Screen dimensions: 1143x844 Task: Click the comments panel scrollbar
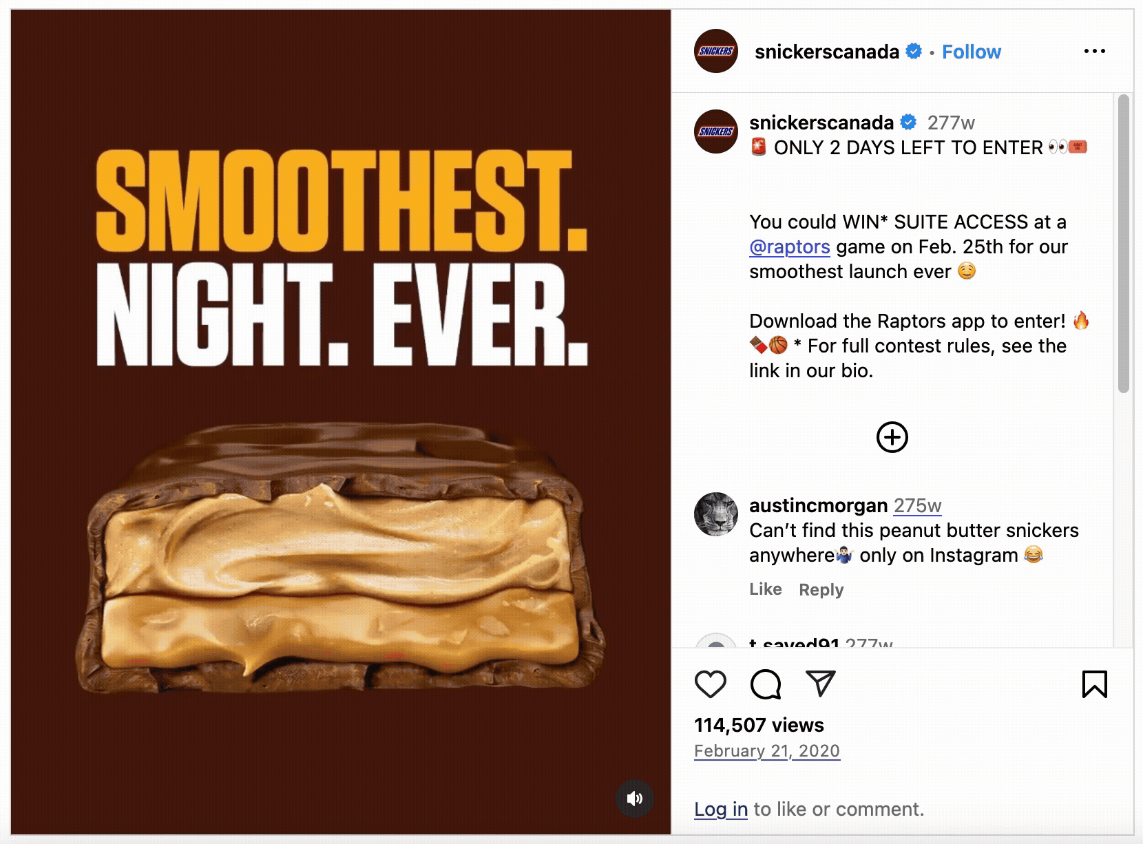tap(1123, 244)
